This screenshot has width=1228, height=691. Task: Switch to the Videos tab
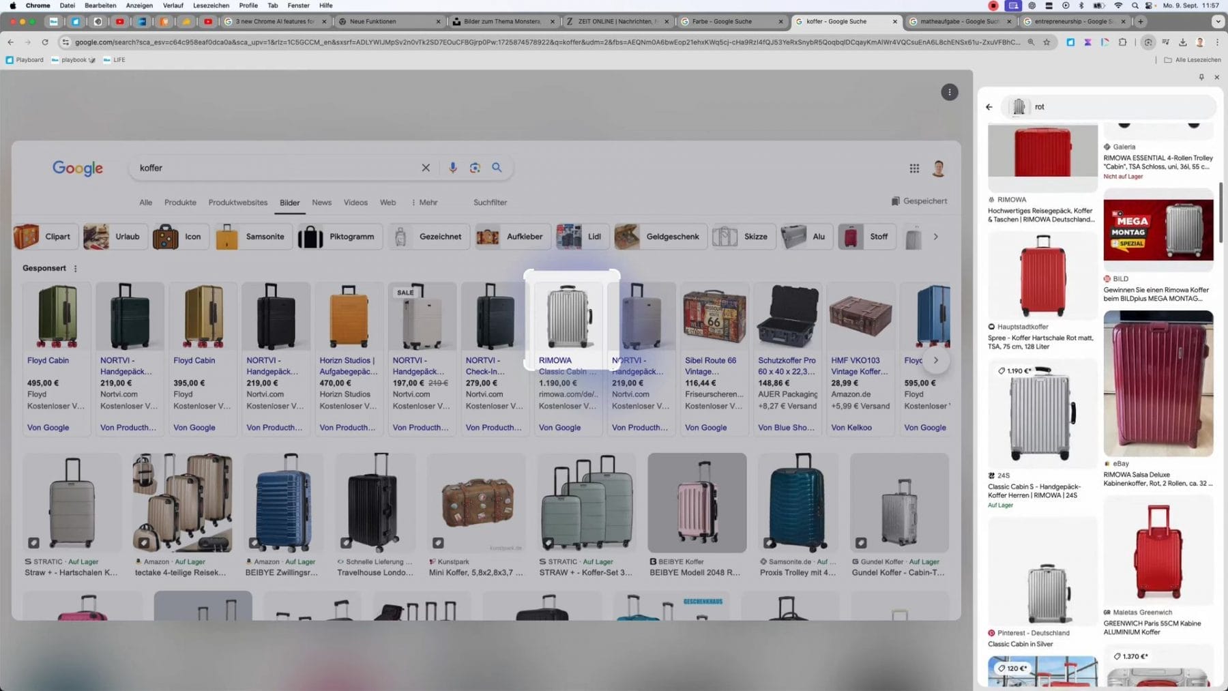(355, 203)
